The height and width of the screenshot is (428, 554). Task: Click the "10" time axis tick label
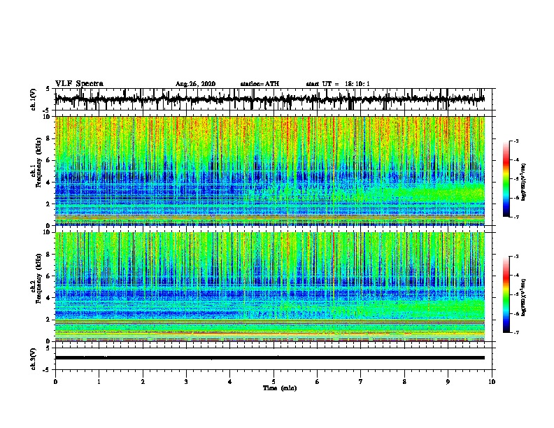(x=492, y=382)
